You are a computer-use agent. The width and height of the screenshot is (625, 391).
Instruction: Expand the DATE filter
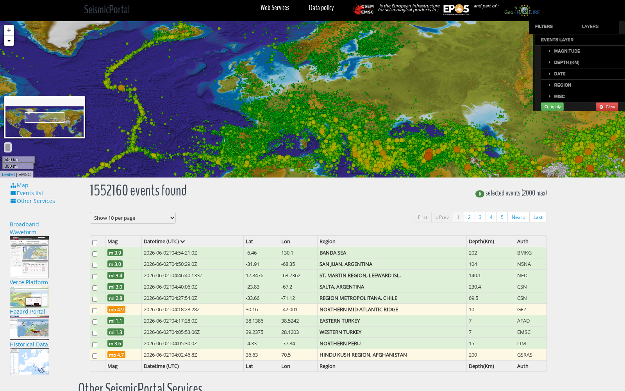pos(583,74)
